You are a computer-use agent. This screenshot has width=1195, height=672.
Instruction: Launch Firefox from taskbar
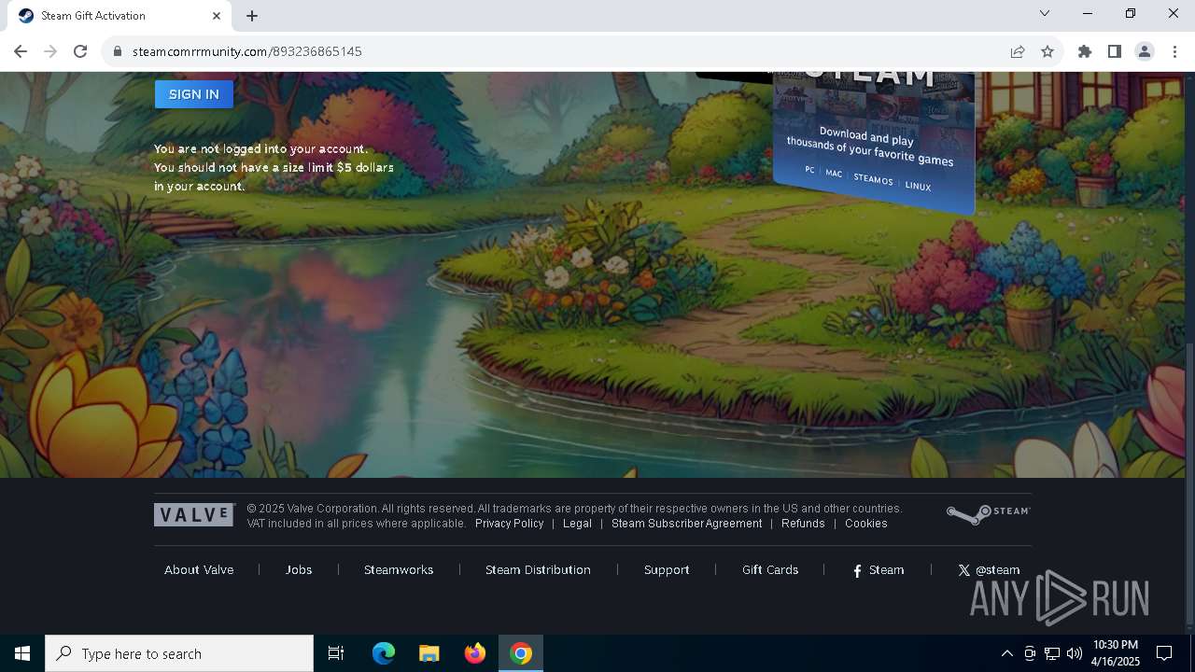point(475,653)
